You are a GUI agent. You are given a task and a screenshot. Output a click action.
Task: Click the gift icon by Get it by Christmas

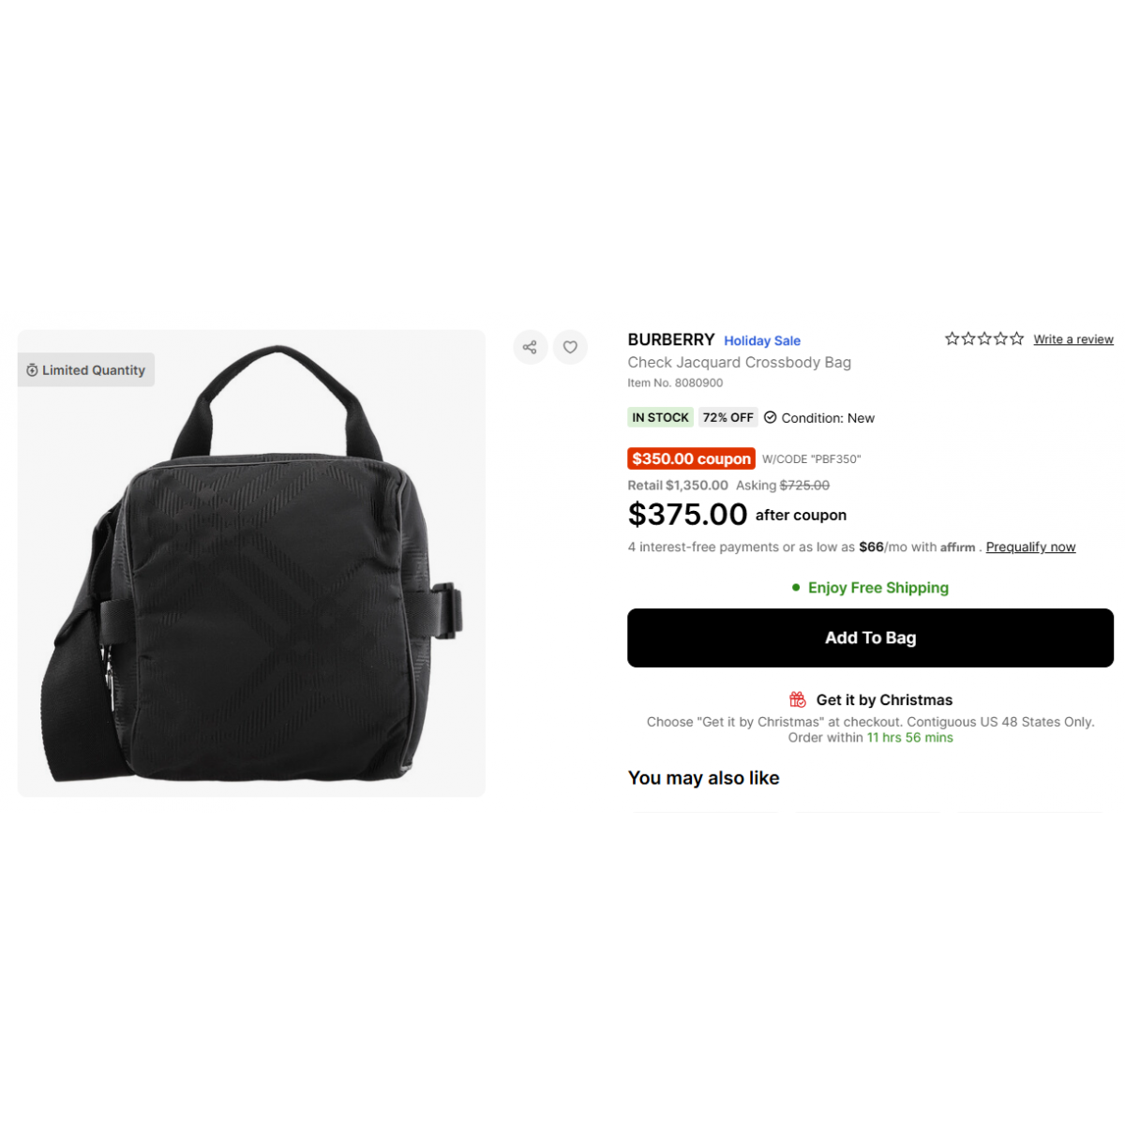(x=798, y=699)
